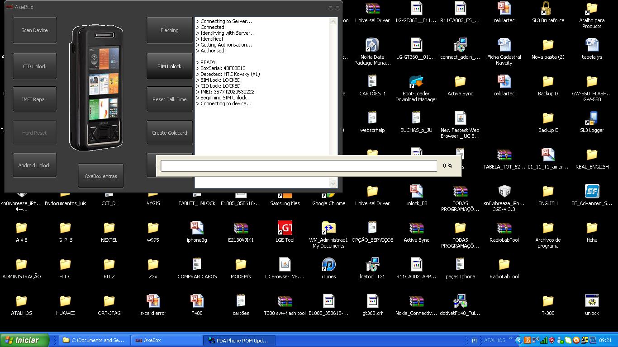Open the Nova pasta (2) folder

(548, 49)
